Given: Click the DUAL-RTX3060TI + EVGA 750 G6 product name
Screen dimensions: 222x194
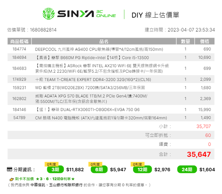Looking at the screenshot, I should point(87,110).
